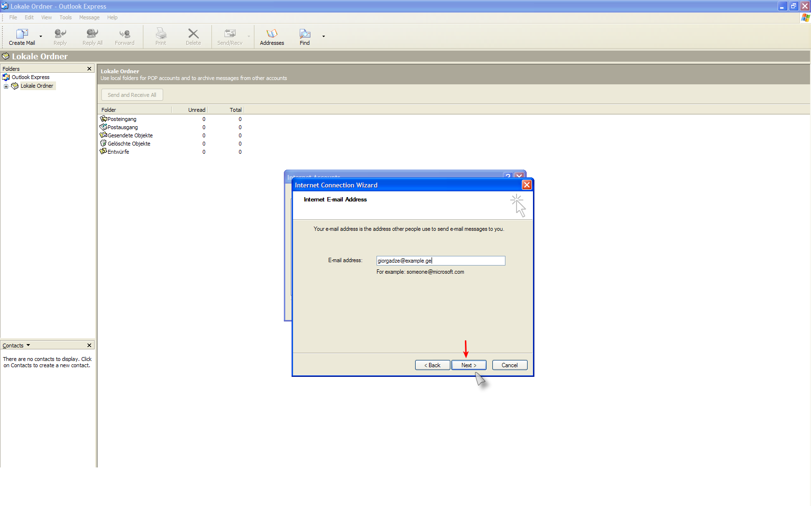Open the Entwürfe drafts folder

coord(118,152)
